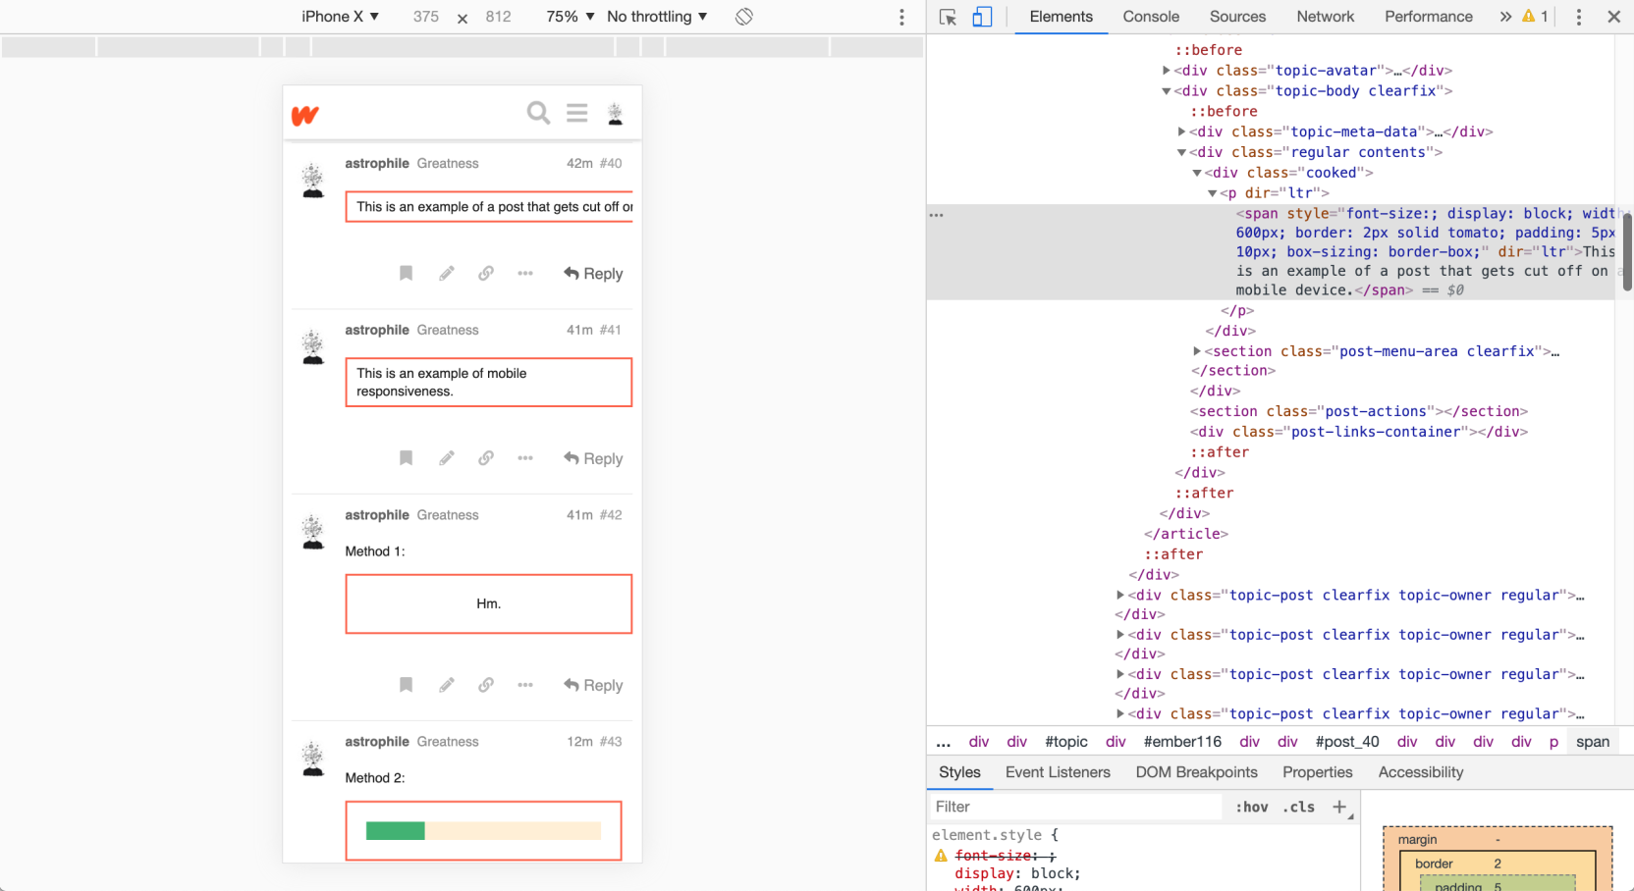Open the iPhone X device dropdown

tap(340, 17)
